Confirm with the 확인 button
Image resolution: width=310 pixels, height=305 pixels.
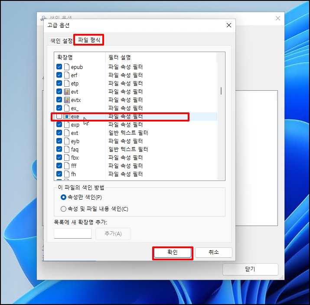(173, 253)
